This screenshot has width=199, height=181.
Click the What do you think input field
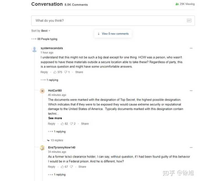[x=113, y=21]
